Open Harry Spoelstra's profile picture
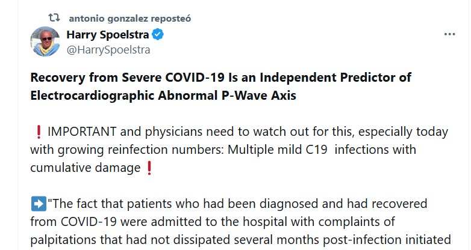 pyautogui.click(x=45, y=41)
